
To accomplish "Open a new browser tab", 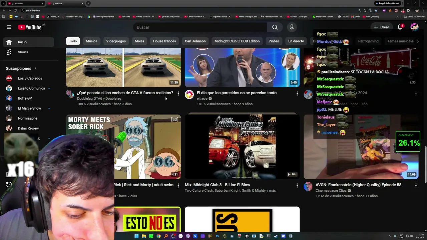I will (x=88, y=3).
